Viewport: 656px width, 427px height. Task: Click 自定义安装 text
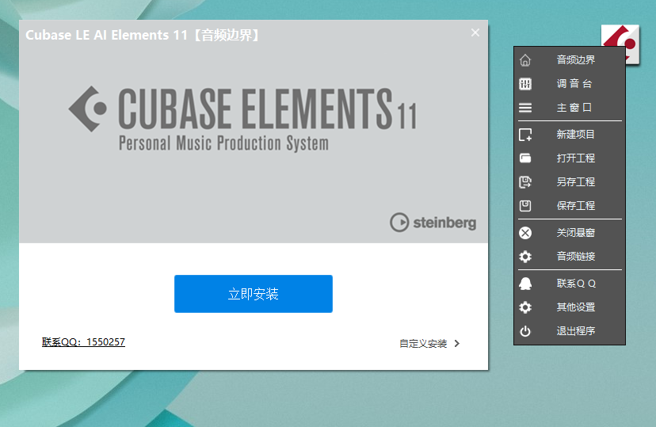423,344
